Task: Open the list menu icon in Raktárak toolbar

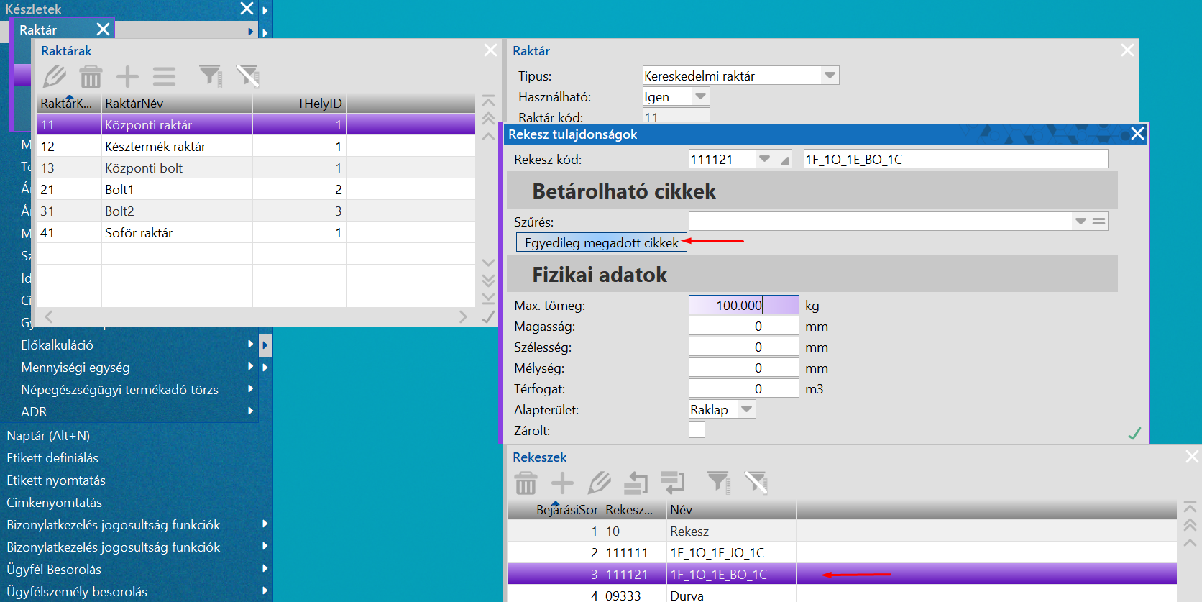Action: coord(164,76)
